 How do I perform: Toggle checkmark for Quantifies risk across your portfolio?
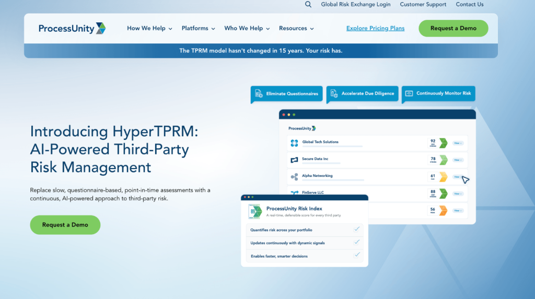(356, 229)
